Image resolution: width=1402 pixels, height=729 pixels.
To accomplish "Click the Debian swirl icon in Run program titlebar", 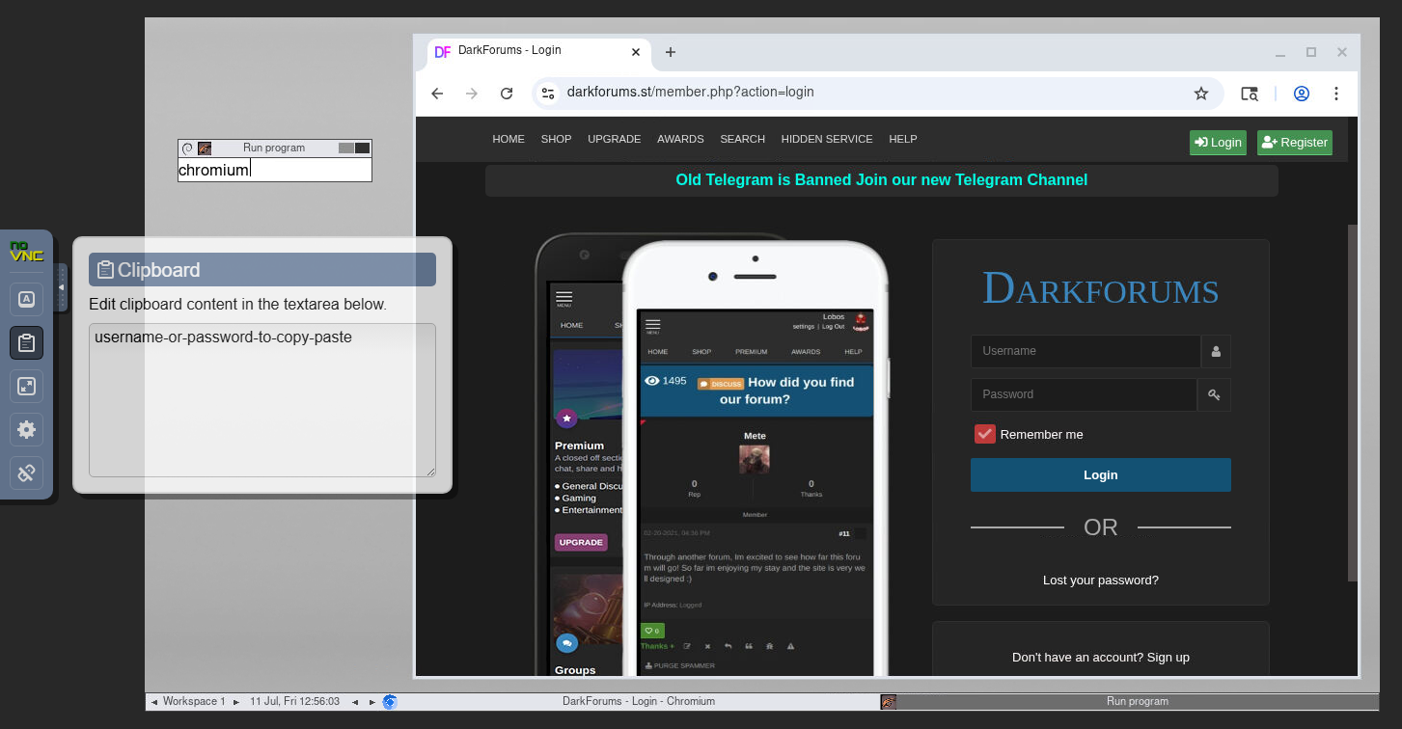I will click(x=187, y=148).
